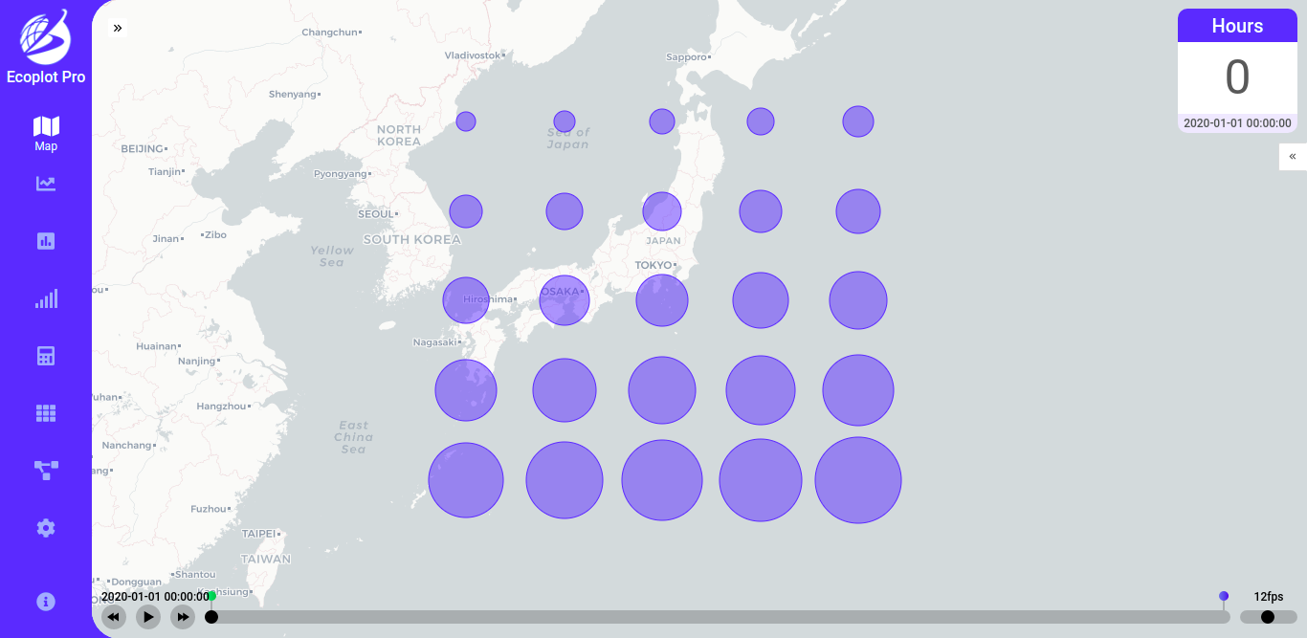Open the grid table view icon
The width and height of the screenshot is (1307, 638).
pos(46,413)
